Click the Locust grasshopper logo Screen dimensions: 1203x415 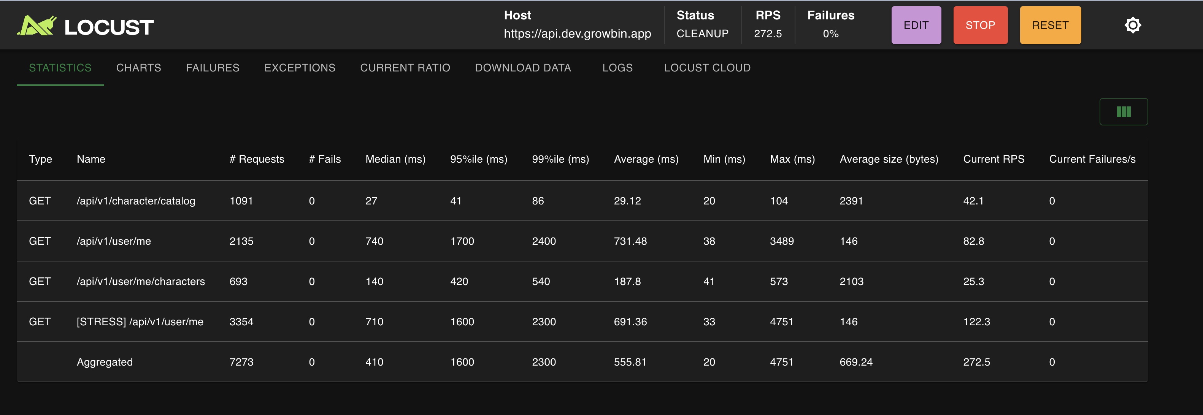click(x=37, y=26)
